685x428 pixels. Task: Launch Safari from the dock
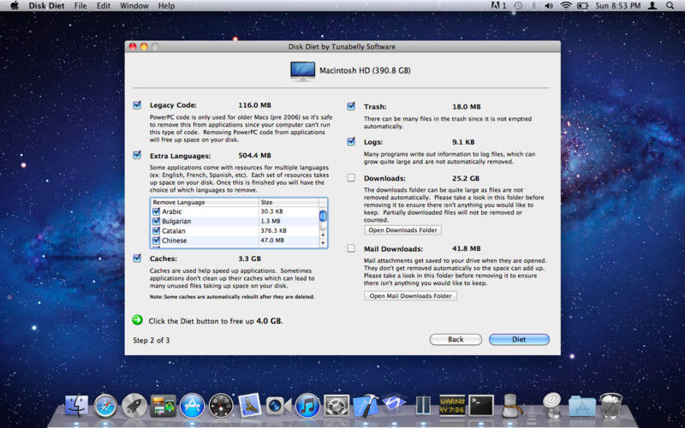point(105,406)
